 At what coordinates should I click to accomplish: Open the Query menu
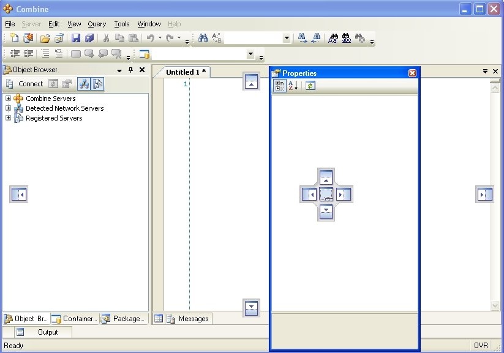[x=97, y=24]
